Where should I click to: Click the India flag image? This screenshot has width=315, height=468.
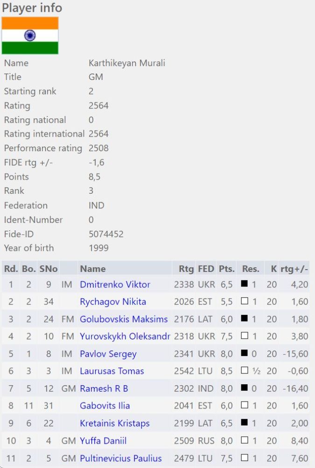click(30, 36)
